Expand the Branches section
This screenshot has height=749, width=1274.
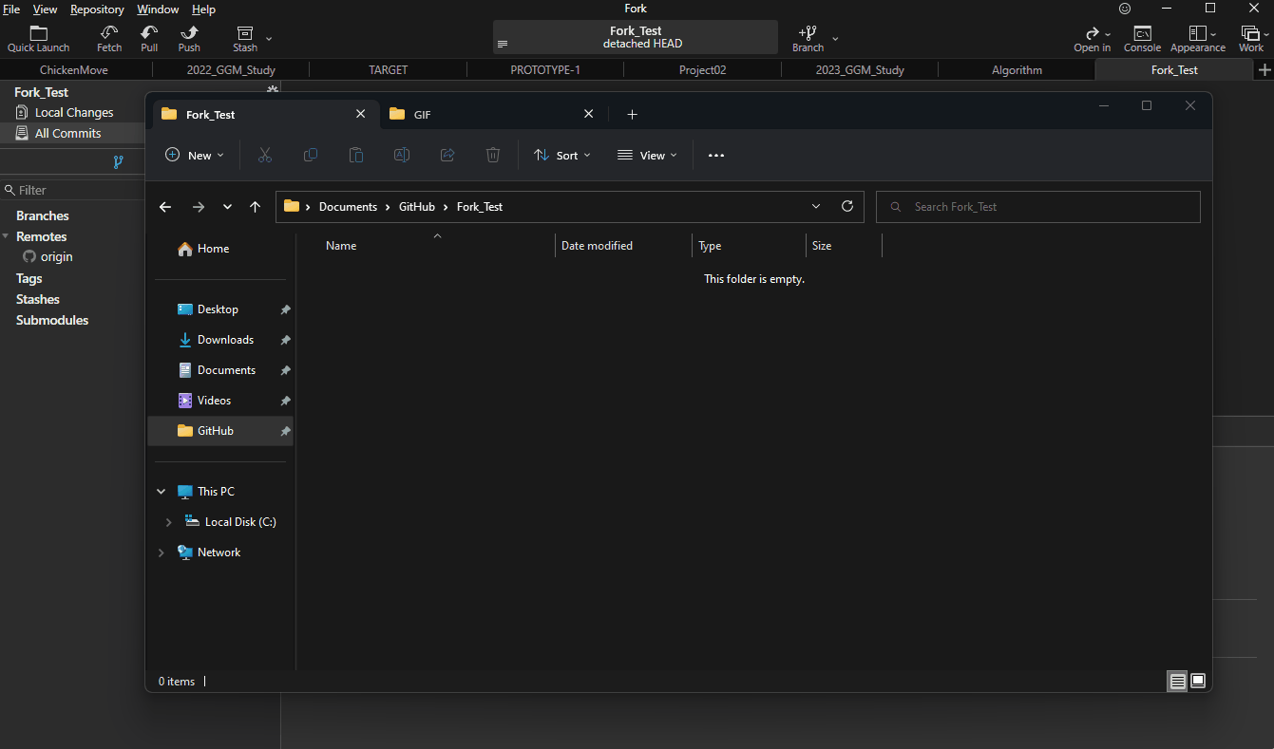pyautogui.click(x=43, y=215)
